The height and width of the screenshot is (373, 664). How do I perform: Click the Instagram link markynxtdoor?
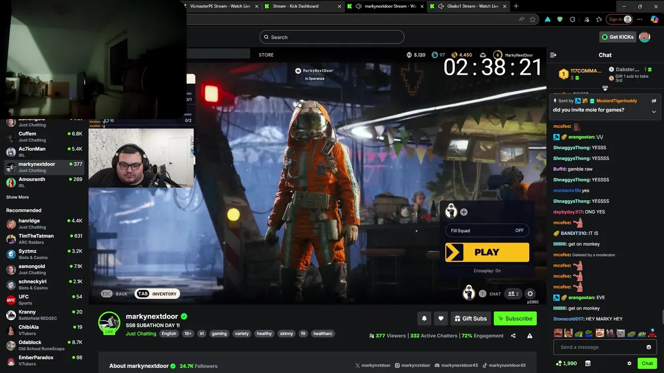(x=412, y=365)
